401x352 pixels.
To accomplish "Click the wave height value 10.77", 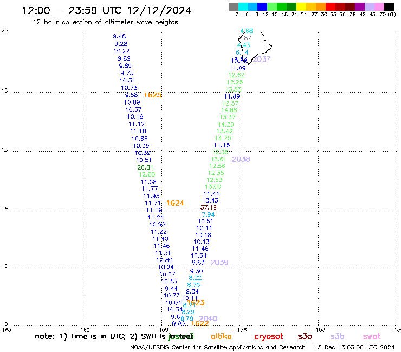I will click(x=172, y=296).
